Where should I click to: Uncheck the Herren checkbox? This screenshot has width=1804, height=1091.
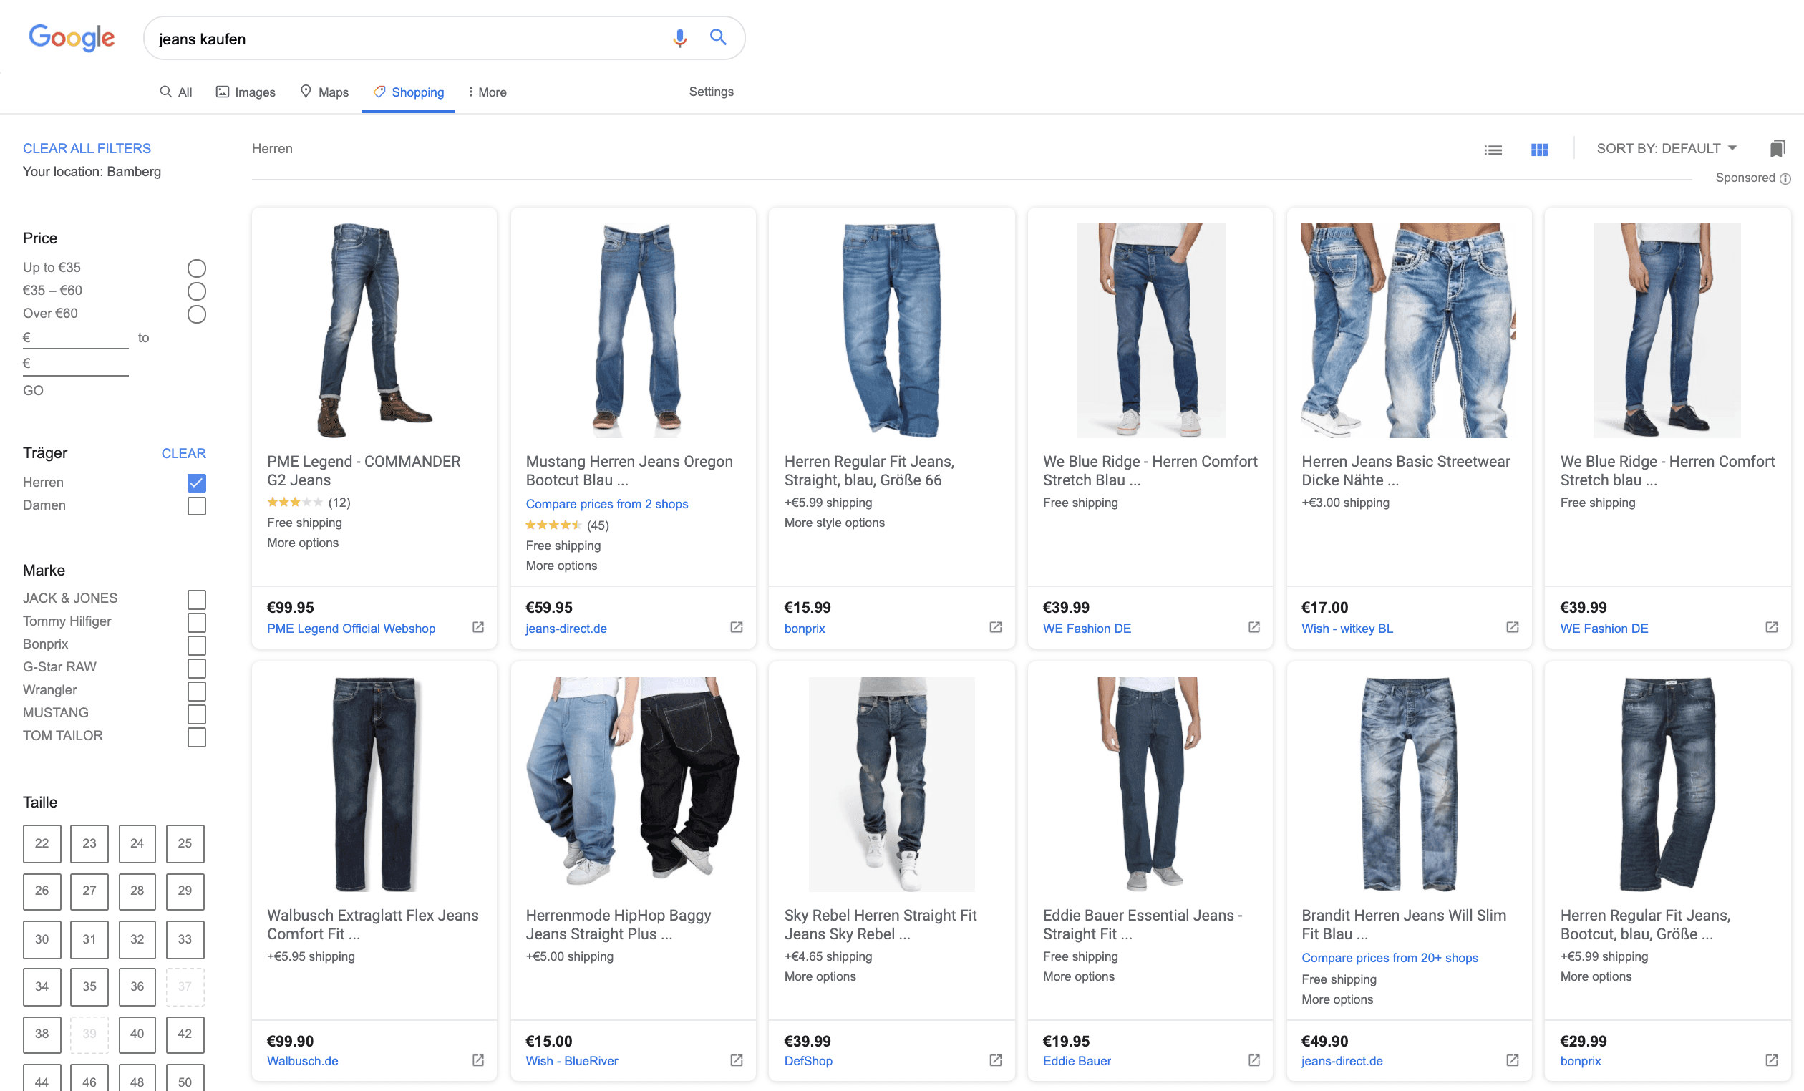[x=196, y=483]
